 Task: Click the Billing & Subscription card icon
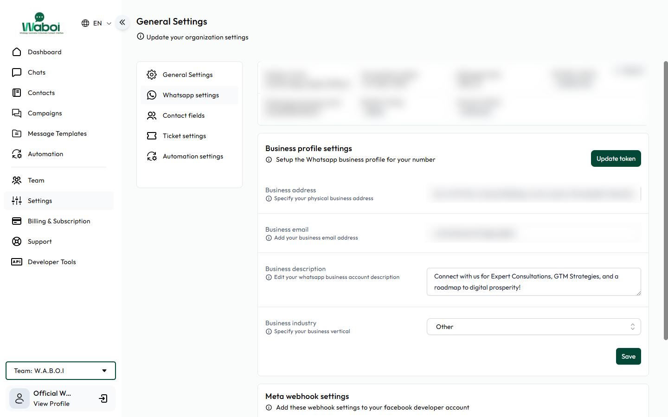[x=17, y=221]
